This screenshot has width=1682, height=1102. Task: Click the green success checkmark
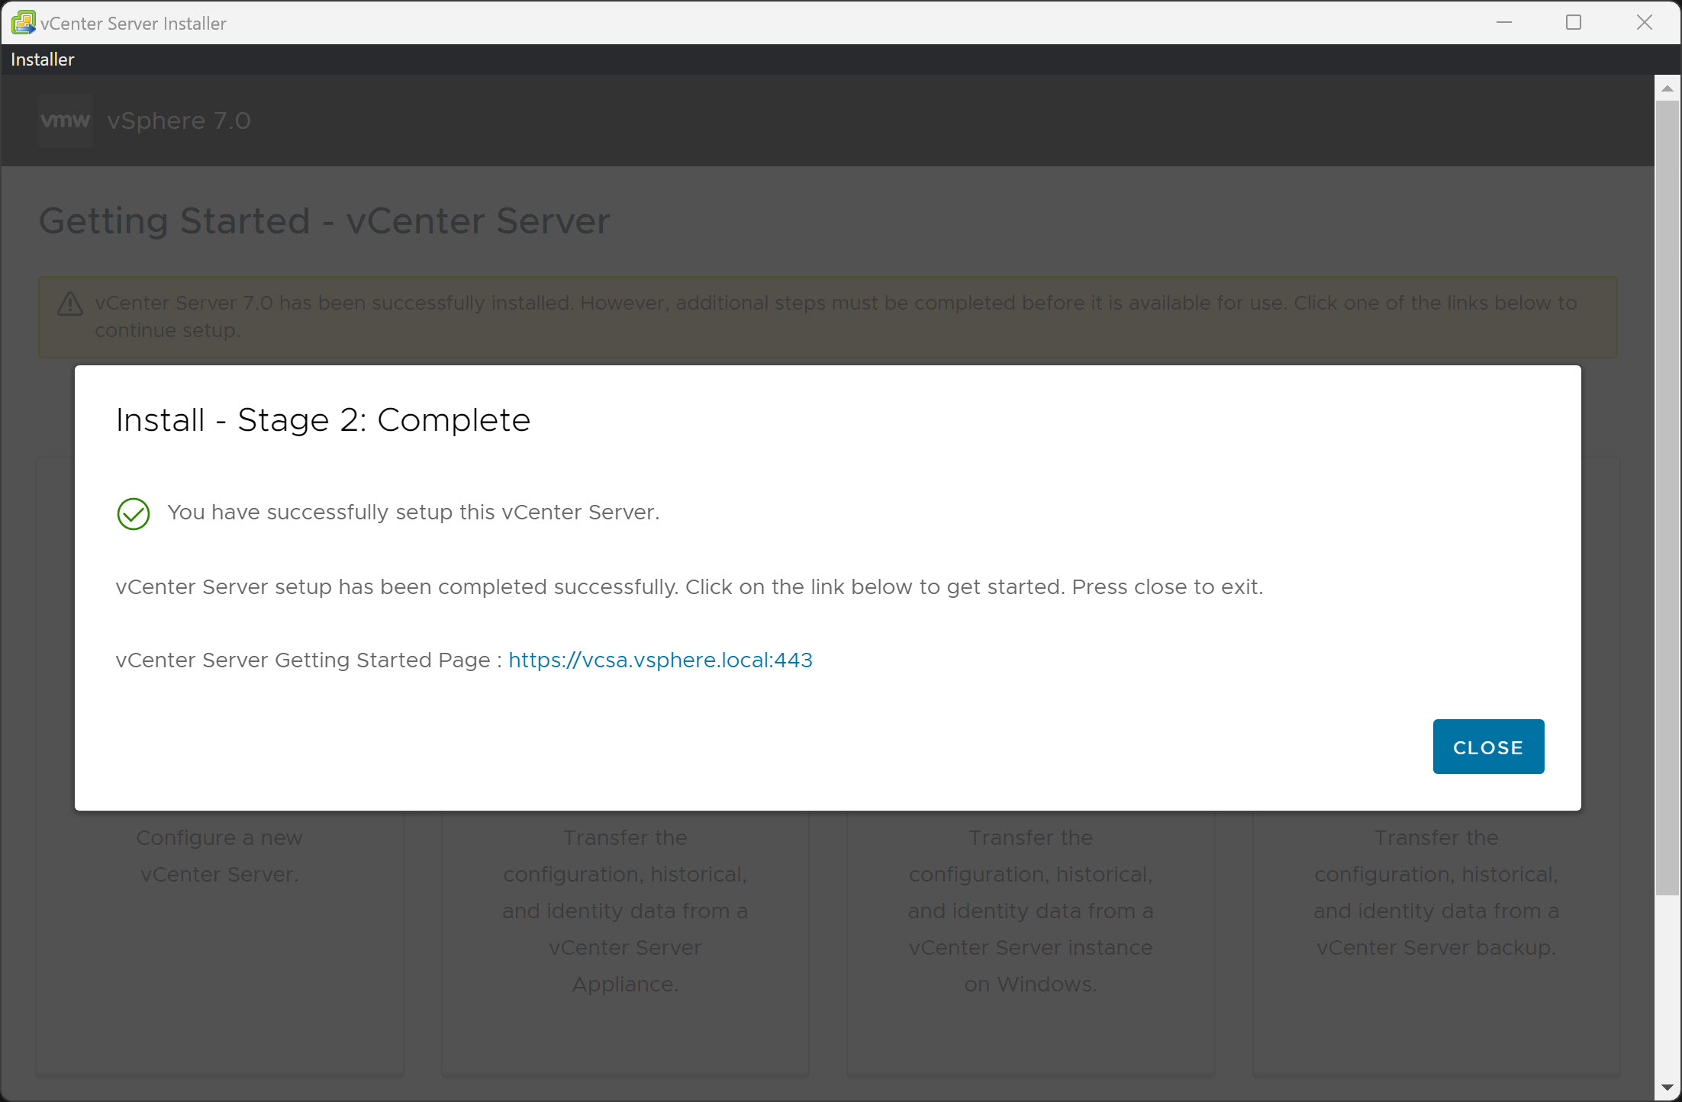point(134,513)
